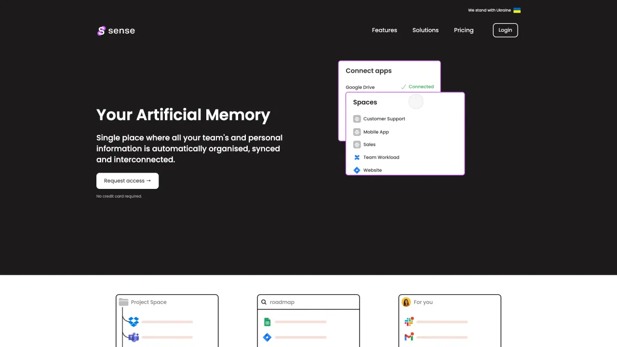Click the Confluence icon beside Team Workload
Screen dimensions: 617x347
(x=357, y=157)
